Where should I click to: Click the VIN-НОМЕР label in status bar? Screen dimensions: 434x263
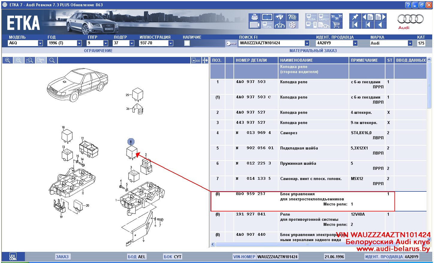[x=244, y=257]
